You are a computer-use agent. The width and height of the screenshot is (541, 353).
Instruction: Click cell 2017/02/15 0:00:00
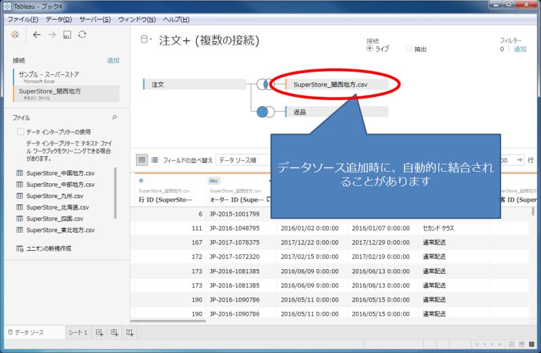[x=310, y=257]
